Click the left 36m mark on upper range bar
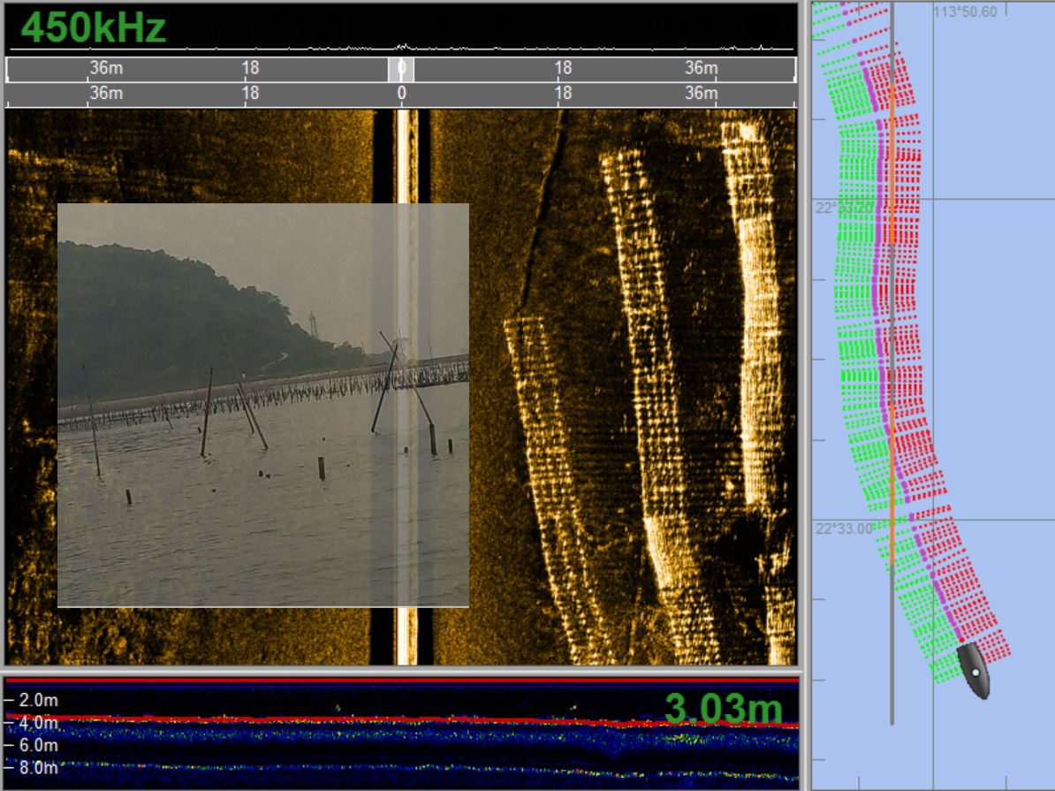 pos(106,68)
